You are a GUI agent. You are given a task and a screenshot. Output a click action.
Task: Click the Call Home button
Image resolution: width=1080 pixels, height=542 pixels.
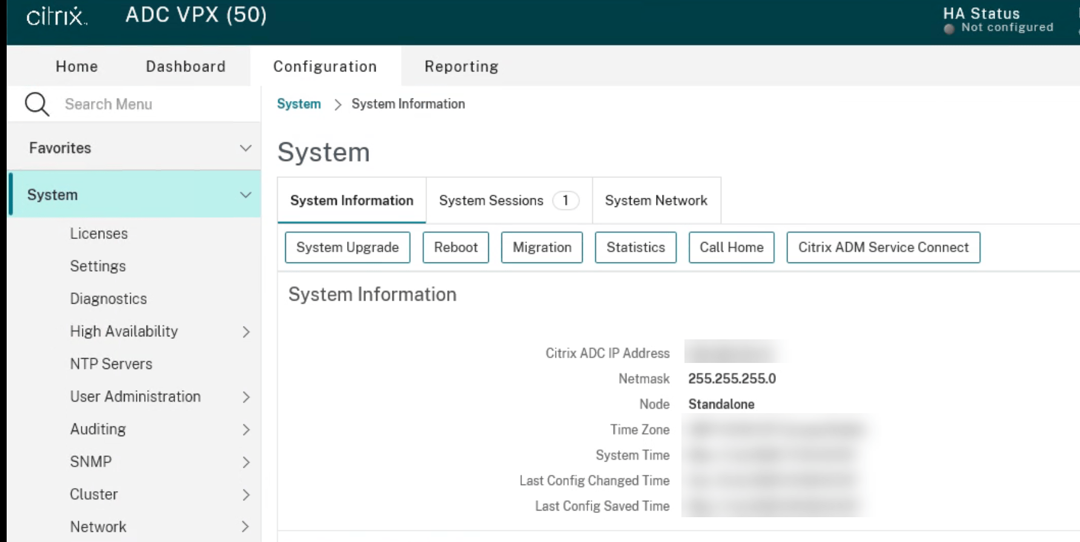pos(732,247)
